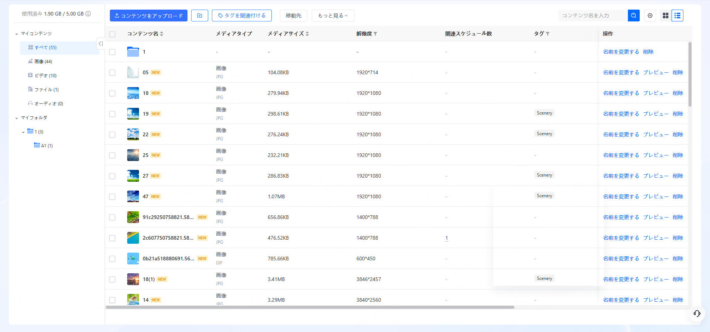Click in the content name search field
Image resolution: width=710 pixels, height=332 pixels.
coord(592,16)
